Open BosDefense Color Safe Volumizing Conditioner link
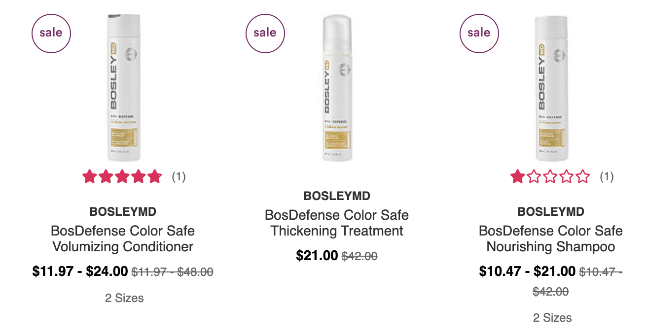The width and height of the screenshot is (646, 336). (x=123, y=238)
